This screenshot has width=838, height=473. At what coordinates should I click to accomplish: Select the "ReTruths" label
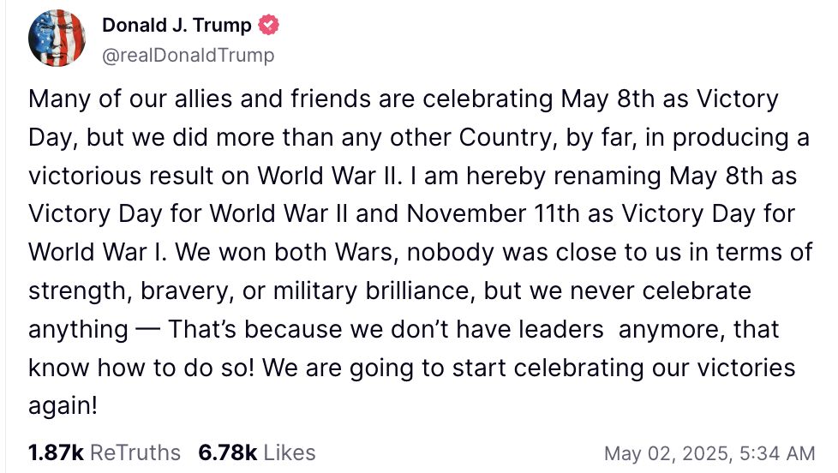pos(135,452)
